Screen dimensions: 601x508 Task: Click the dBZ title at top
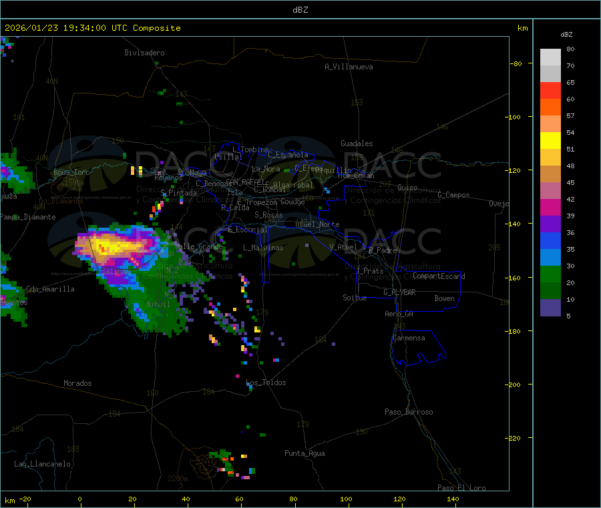click(300, 10)
